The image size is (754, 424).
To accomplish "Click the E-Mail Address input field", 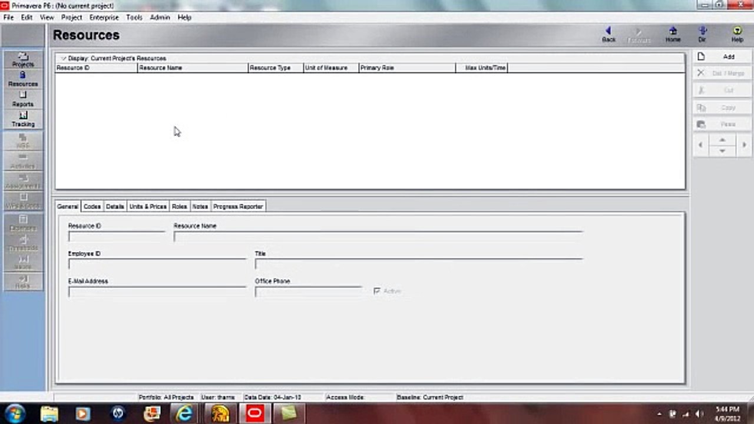I will click(157, 291).
